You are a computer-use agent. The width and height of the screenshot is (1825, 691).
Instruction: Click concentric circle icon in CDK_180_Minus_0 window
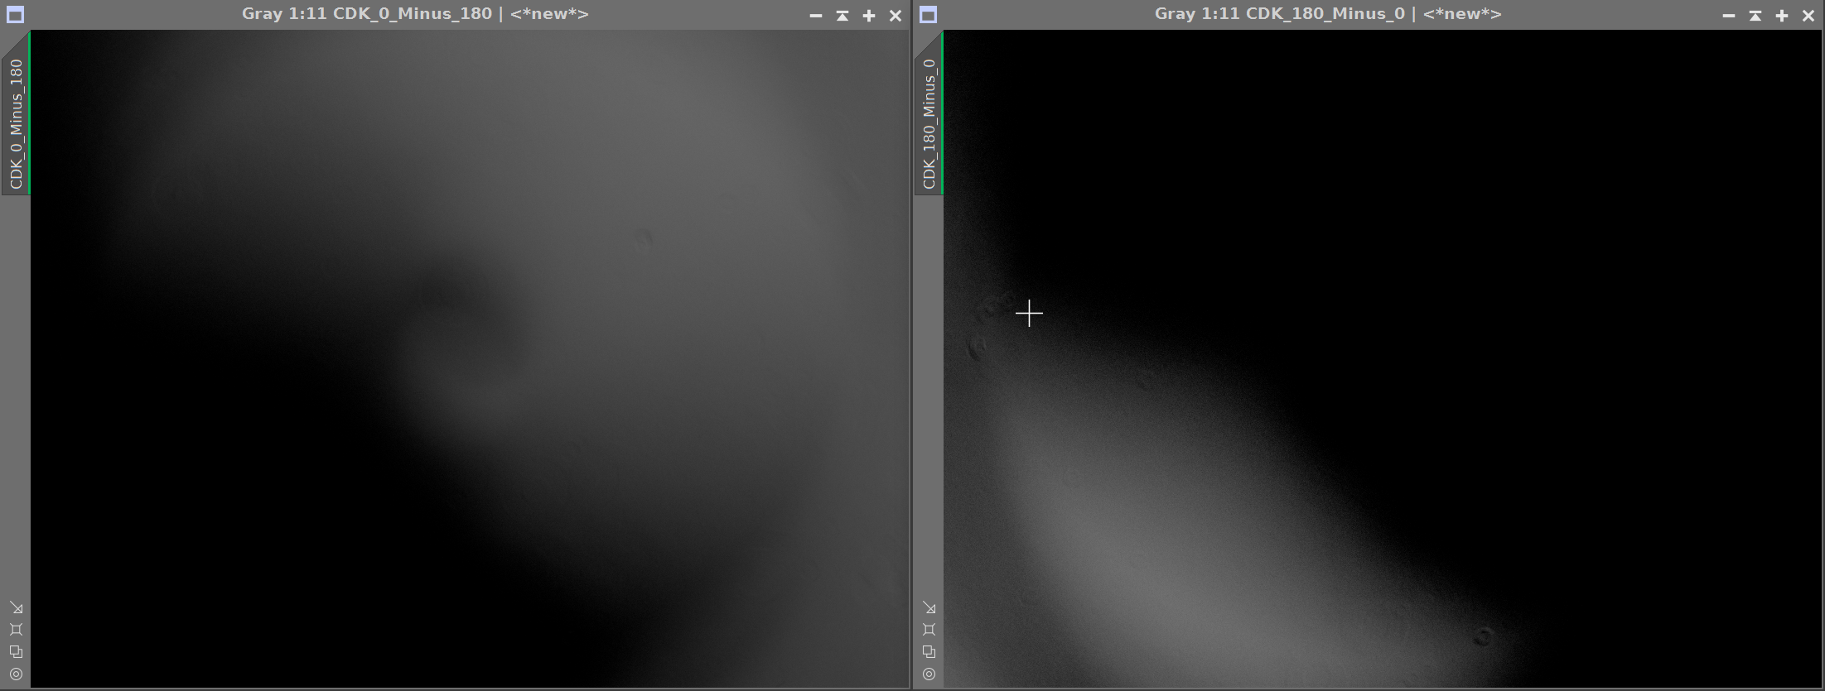(929, 674)
